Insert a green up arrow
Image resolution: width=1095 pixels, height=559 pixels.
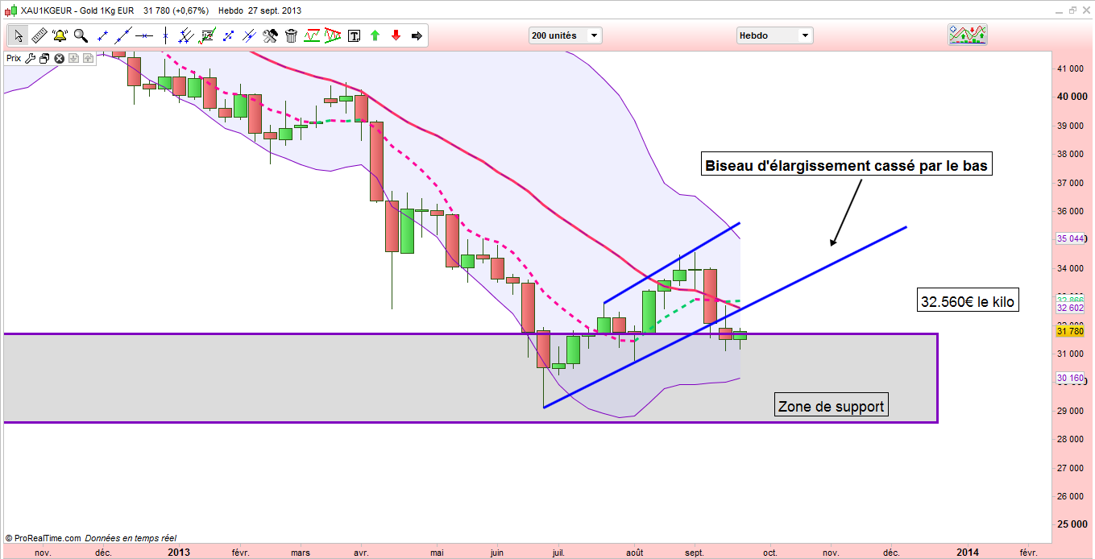[x=375, y=35]
